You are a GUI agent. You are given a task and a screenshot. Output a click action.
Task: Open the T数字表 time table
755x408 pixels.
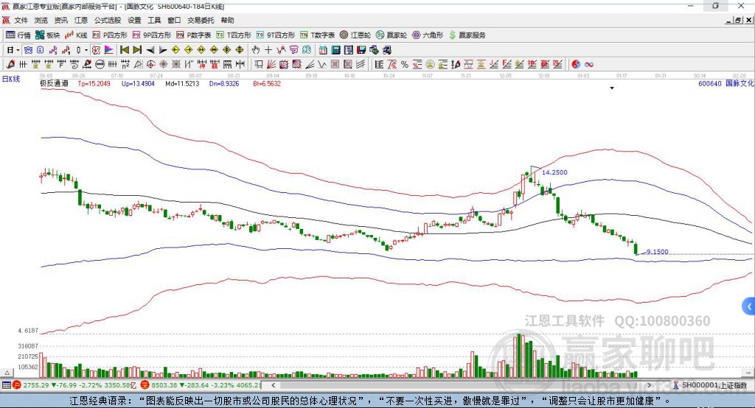(x=317, y=35)
